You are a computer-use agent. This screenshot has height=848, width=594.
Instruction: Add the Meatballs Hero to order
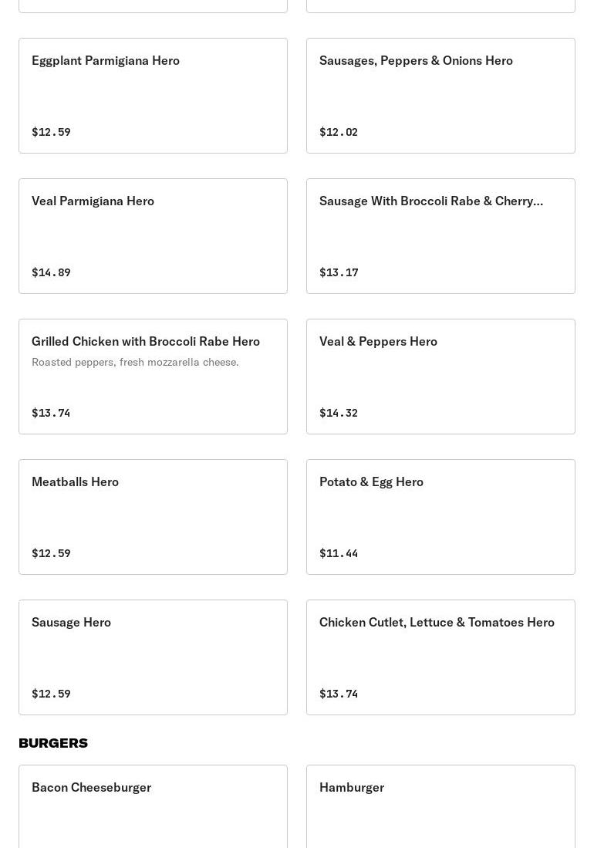(x=153, y=517)
